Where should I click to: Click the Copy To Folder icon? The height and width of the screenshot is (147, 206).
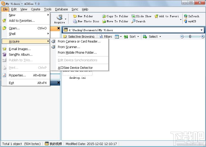104,16
